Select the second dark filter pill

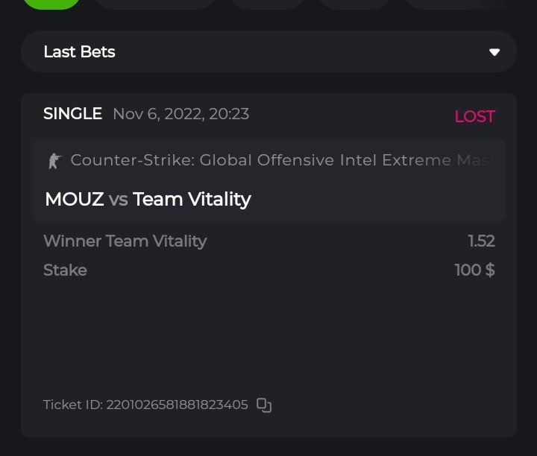click(155, 4)
